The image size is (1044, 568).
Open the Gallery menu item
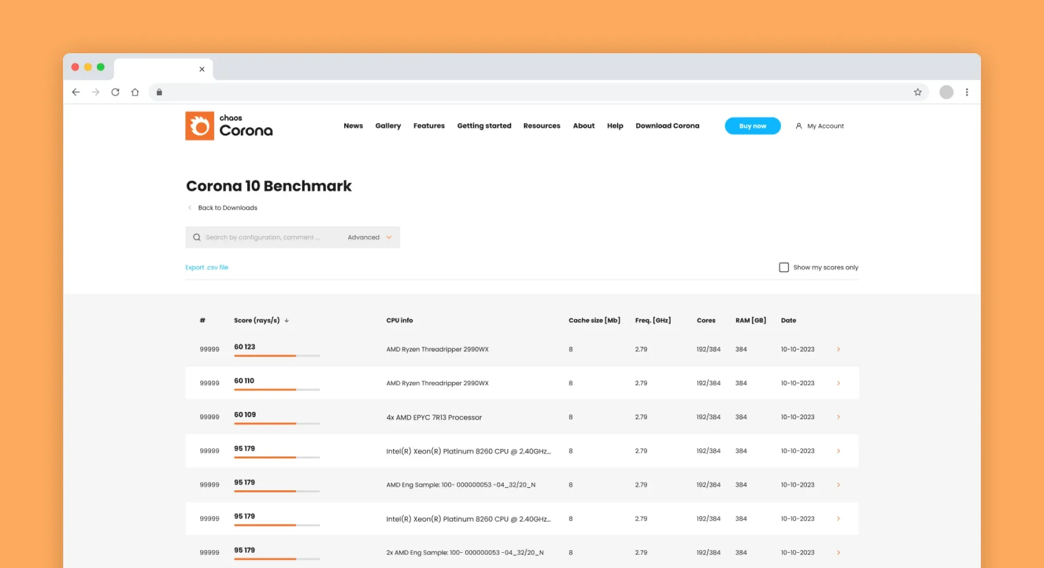388,126
